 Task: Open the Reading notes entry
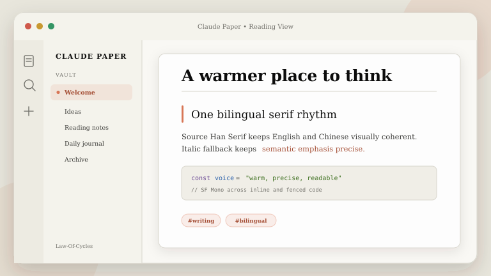pyautogui.click(x=86, y=127)
